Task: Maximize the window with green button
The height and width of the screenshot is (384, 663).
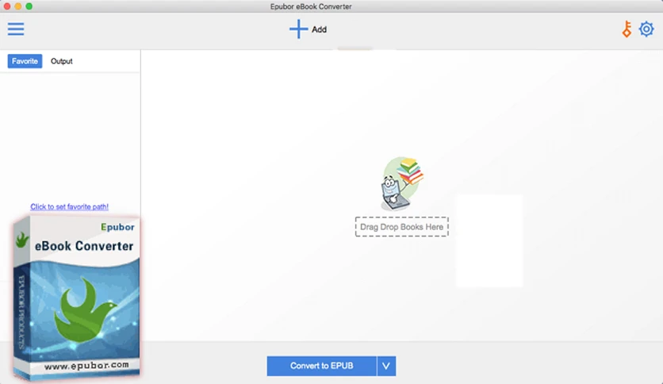Action: point(29,6)
